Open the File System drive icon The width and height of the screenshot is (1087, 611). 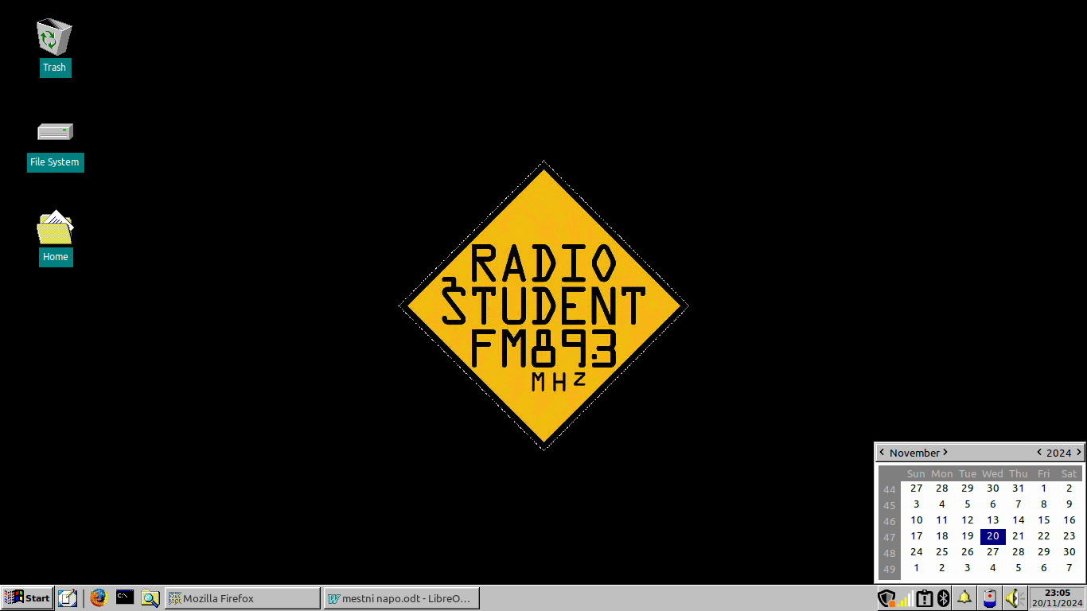click(x=55, y=132)
